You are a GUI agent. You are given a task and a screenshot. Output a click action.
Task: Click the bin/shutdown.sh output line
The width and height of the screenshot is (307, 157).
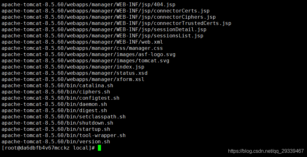(57, 123)
